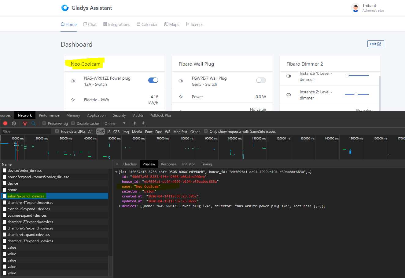Navigate to Scenes in the top menu

click(x=195, y=24)
